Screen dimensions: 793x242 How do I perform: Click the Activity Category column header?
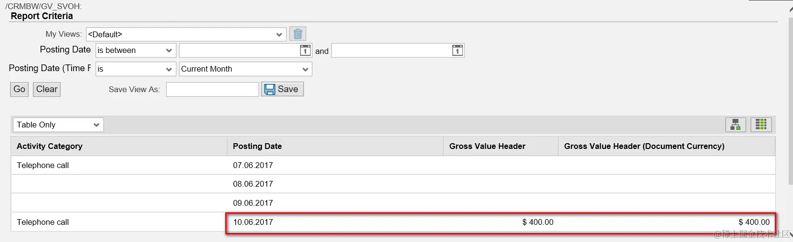(119, 146)
